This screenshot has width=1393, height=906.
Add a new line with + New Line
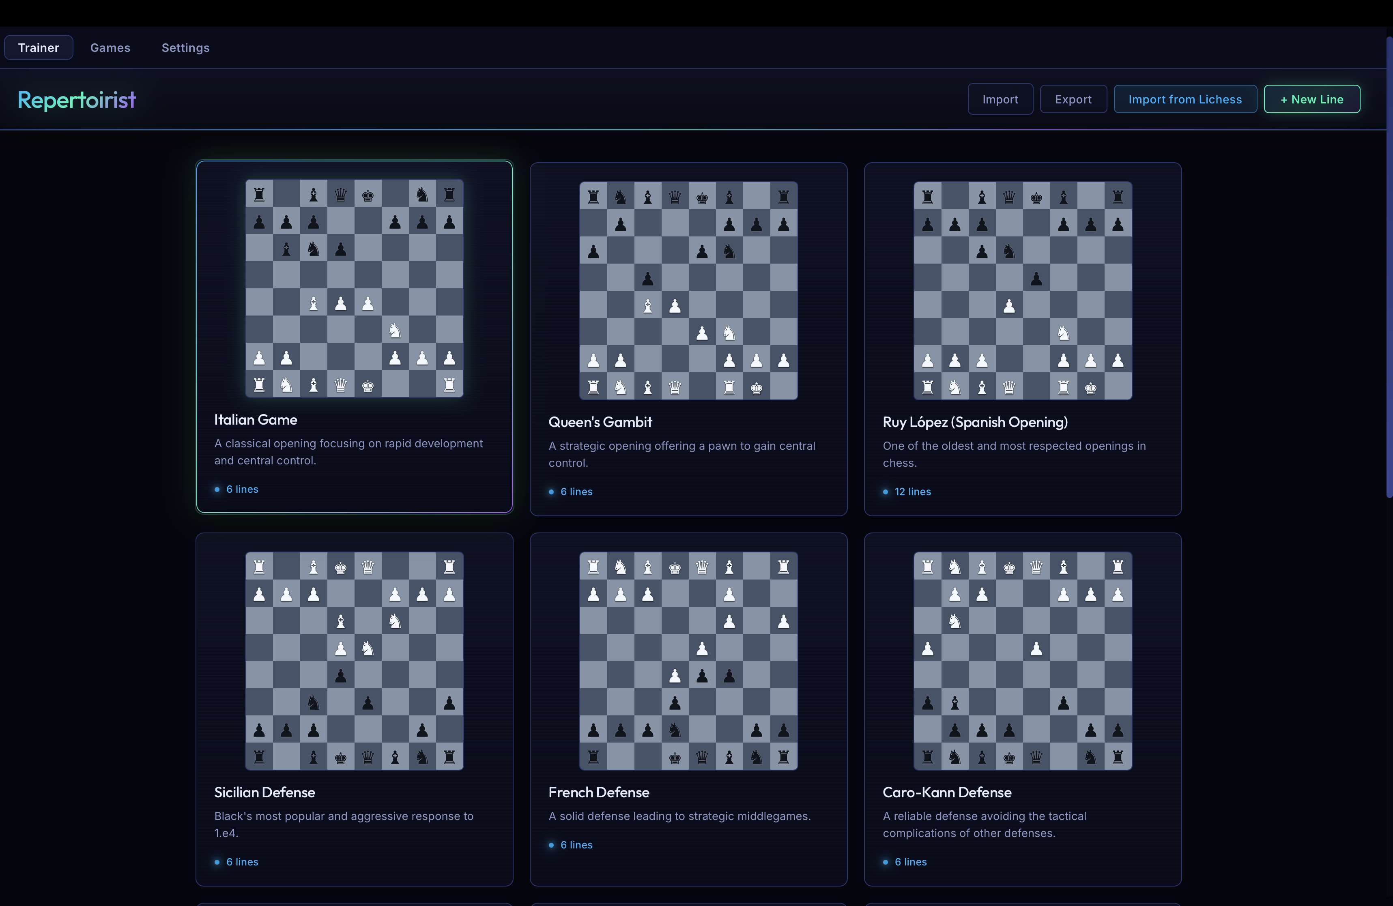(x=1312, y=99)
